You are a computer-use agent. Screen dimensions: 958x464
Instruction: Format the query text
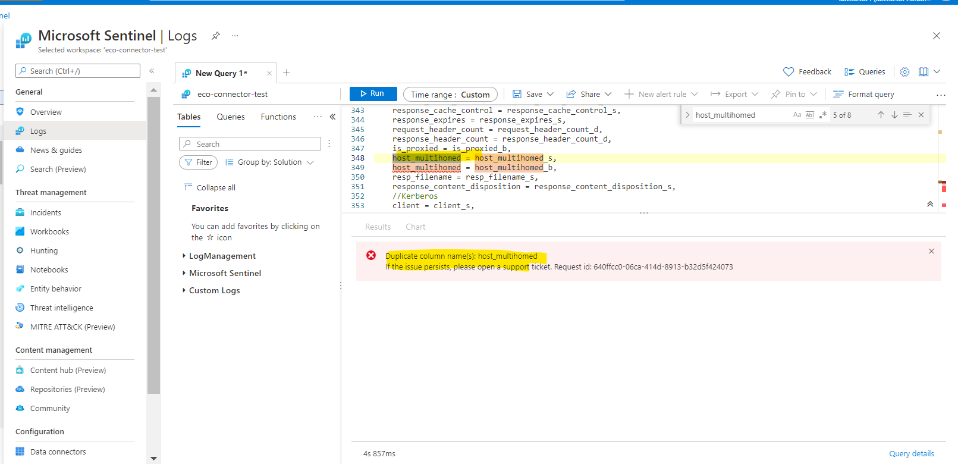[863, 94]
